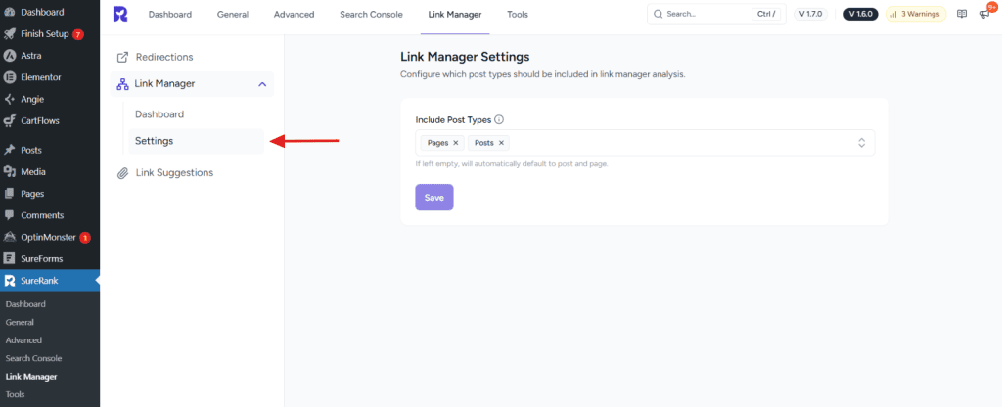Click the Redirections external-link icon

pyautogui.click(x=122, y=58)
